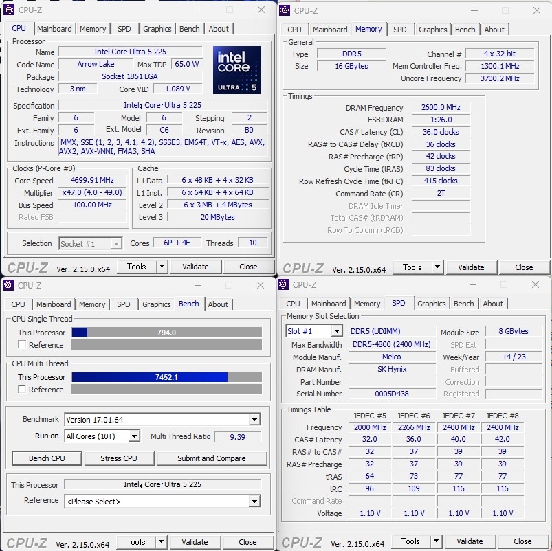Click the JEDEC #5 tRC value 96

click(370, 488)
